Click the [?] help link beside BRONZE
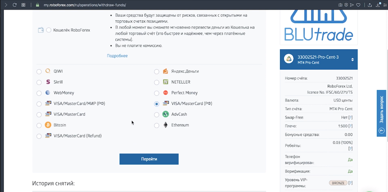The image size is (388, 192). 350,183
